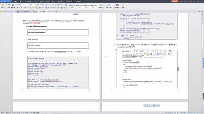
Task: Set paragraph alignment to left
Action: point(46,8)
